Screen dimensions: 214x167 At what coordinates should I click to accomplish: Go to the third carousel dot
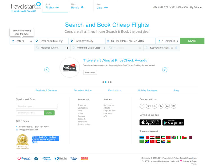108,82
